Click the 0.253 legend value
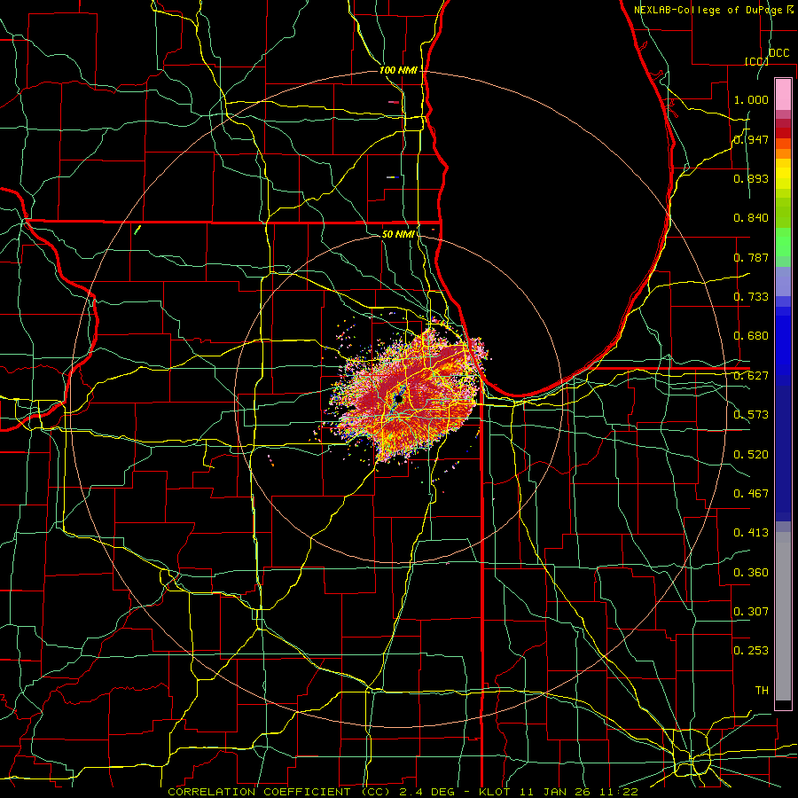Viewport: 798px width, 798px height. point(751,651)
